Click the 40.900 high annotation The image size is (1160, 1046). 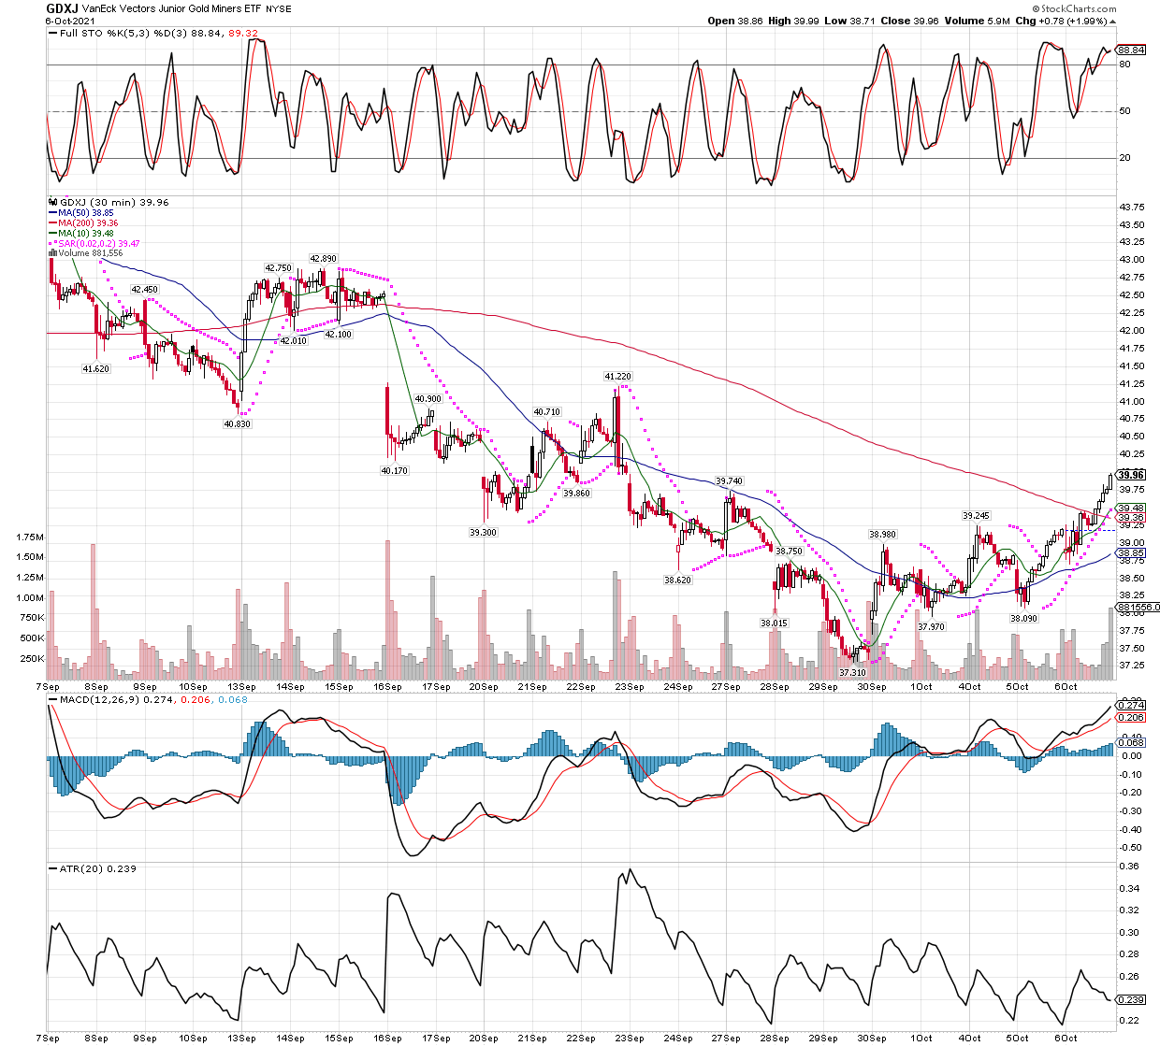coord(428,399)
